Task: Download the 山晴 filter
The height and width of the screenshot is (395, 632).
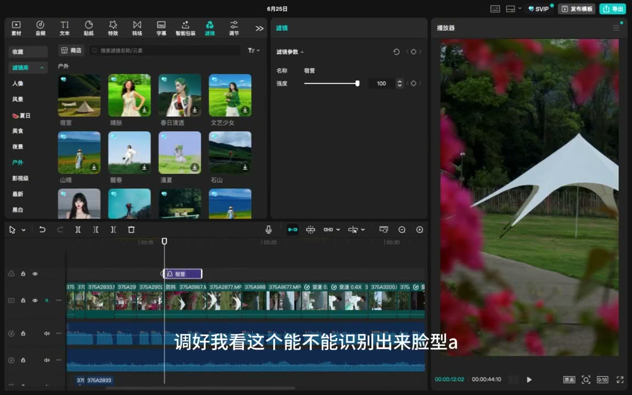Action: (x=94, y=167)
